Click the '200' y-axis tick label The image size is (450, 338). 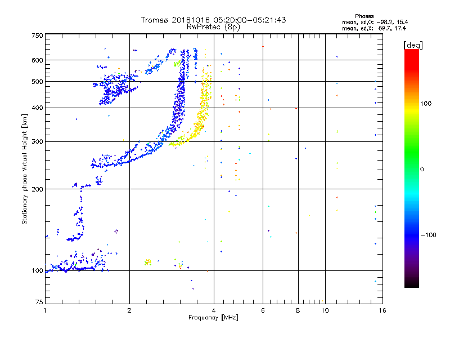[38, 189]
